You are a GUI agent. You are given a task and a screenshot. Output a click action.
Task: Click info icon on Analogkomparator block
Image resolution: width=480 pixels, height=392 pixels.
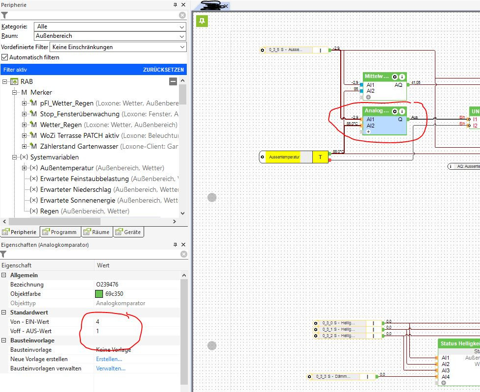(402, 111)
